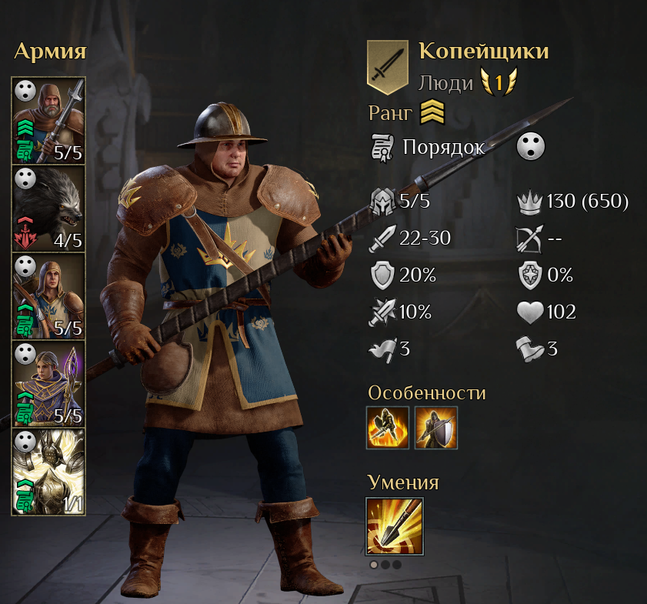Select the bearded halberdier army unit portrait
Screen dimensions: 647x604
[x=48, y=121]
